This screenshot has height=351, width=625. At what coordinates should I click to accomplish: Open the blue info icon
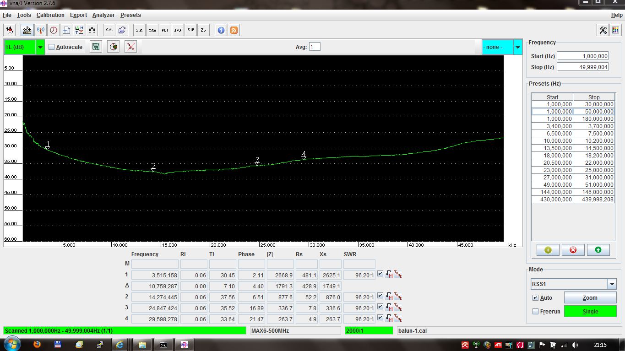click(x=221, y=30)
